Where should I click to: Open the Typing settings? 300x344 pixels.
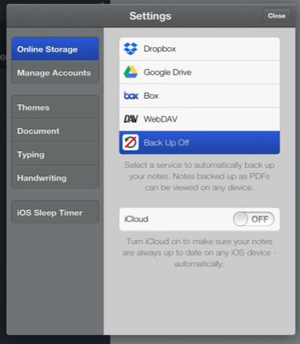click(55, 154)
